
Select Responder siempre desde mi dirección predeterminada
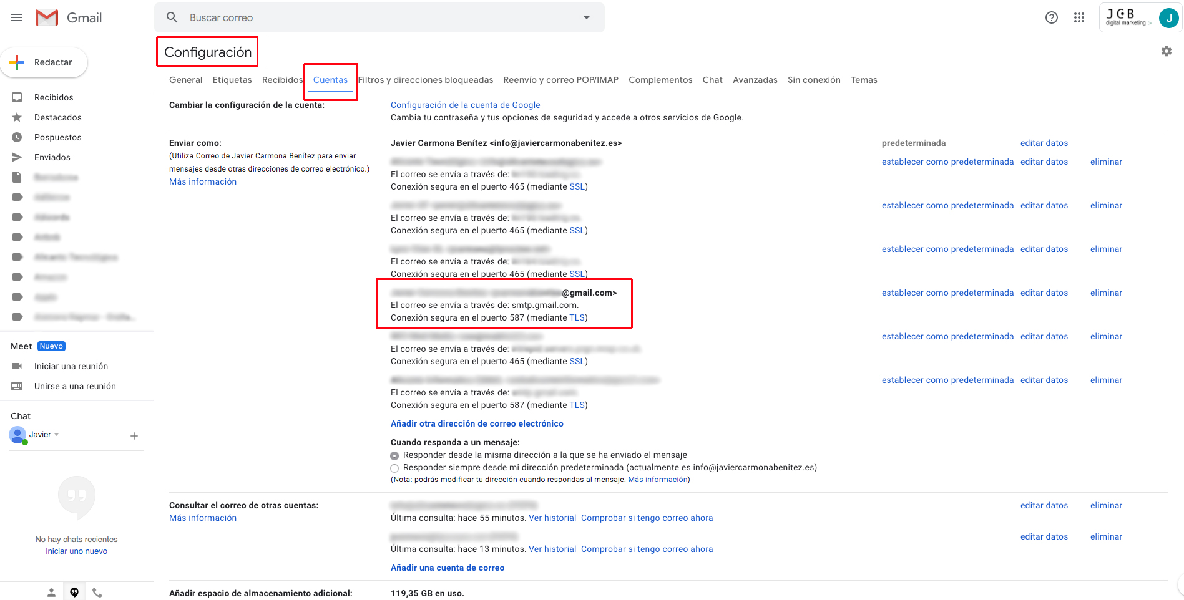(x=394, y=468)
